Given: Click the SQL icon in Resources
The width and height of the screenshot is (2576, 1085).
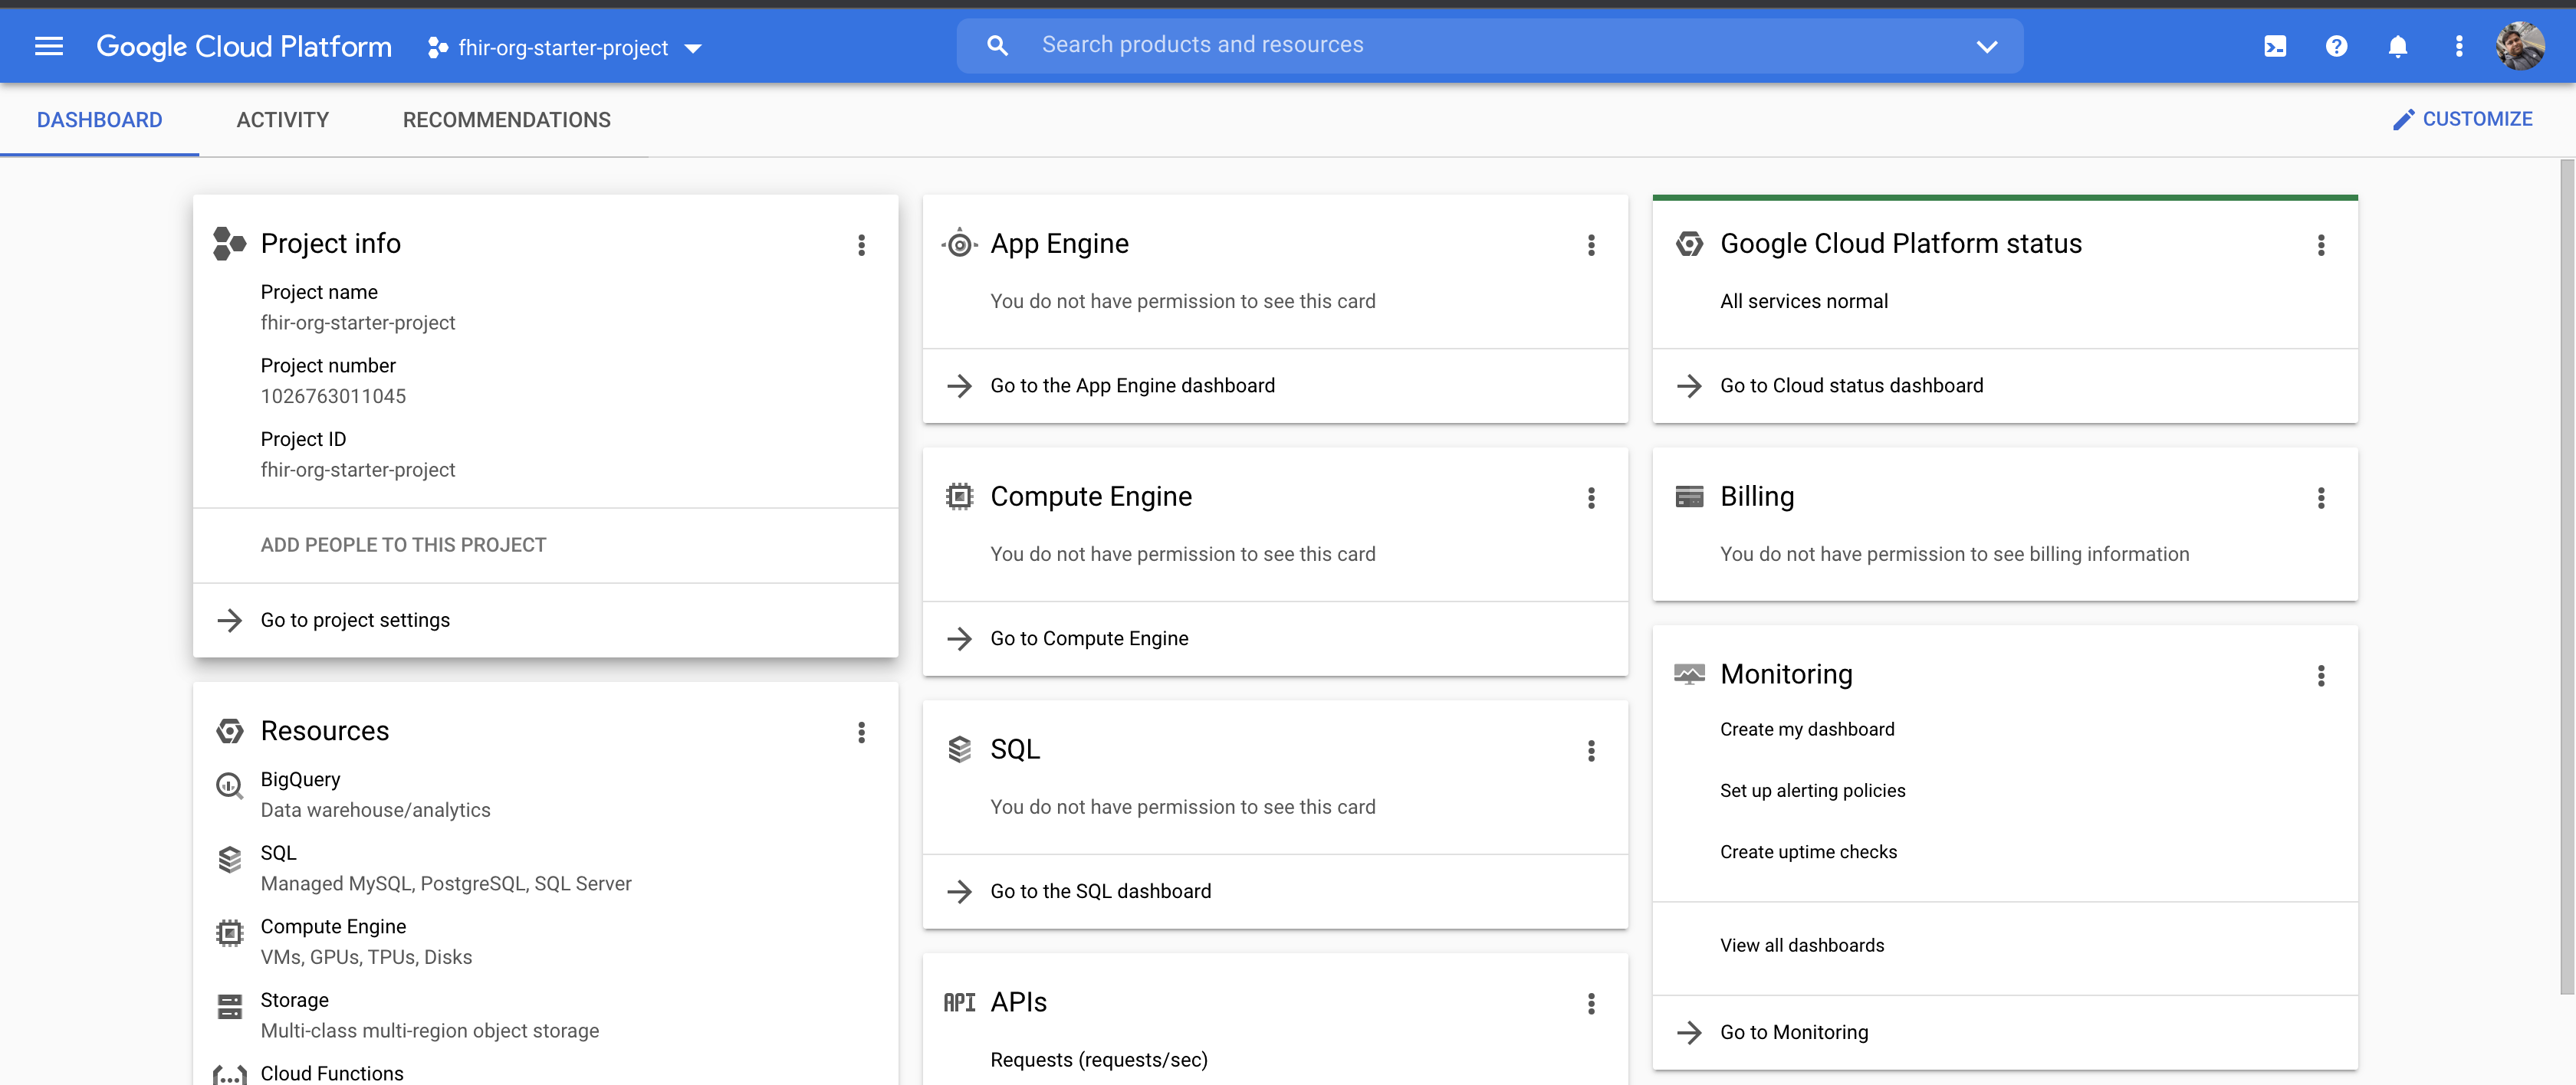Looking at the screenshot, I should [229, 859].
